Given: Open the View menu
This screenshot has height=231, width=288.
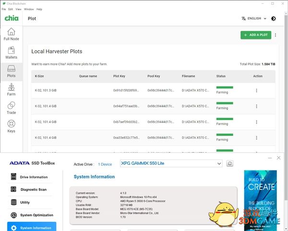Looking at the screenshot, I should coord(18,9).
